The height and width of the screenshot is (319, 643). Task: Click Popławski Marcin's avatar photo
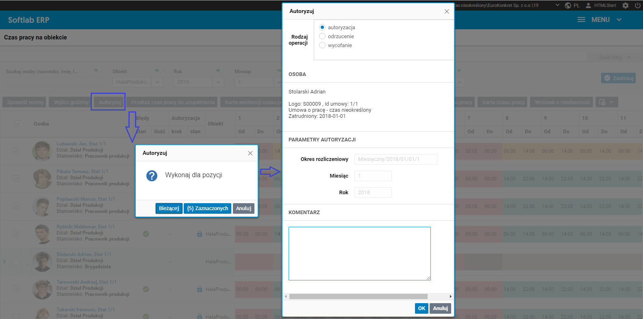click(x=42, y=206)
